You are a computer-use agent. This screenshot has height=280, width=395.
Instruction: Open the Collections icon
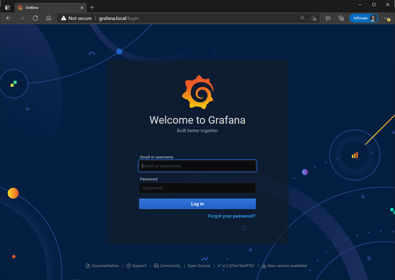point(341,18)
